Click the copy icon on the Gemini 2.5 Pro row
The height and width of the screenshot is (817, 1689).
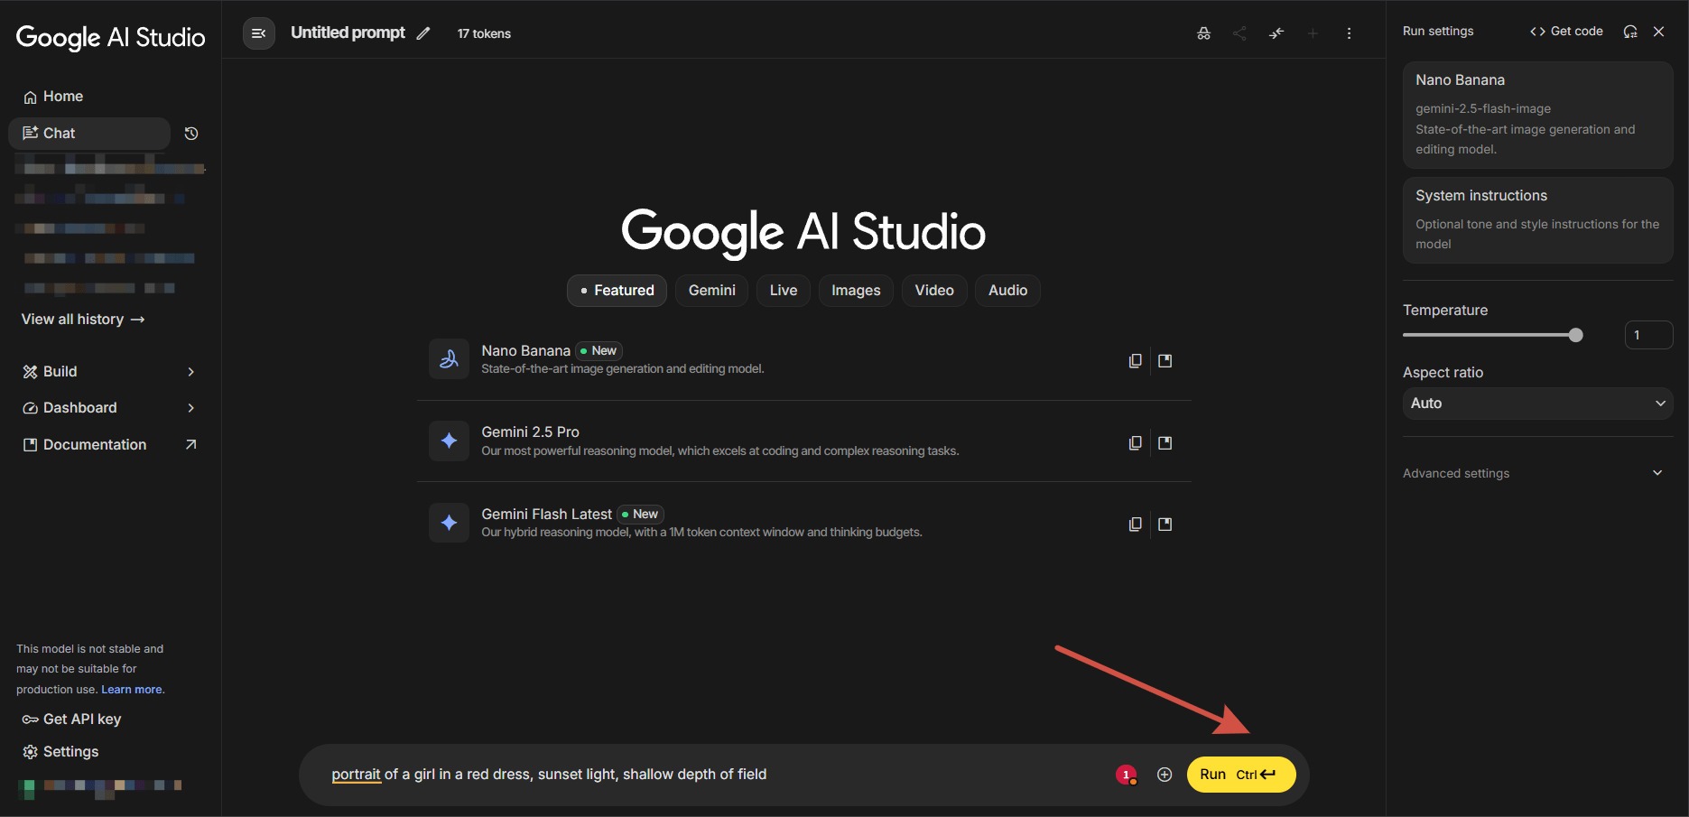tap(1135, 443)
